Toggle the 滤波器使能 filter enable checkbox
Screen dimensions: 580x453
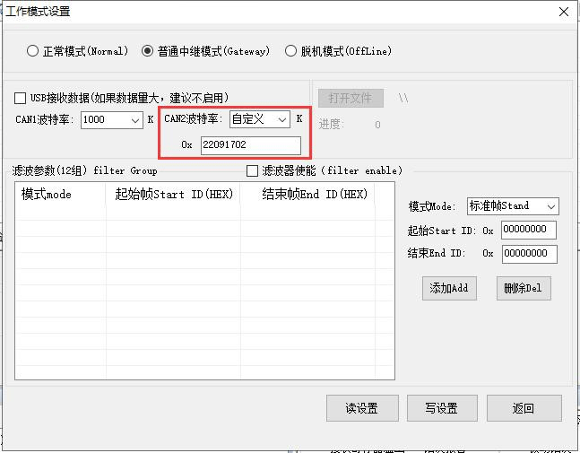(x=252, y=170)
